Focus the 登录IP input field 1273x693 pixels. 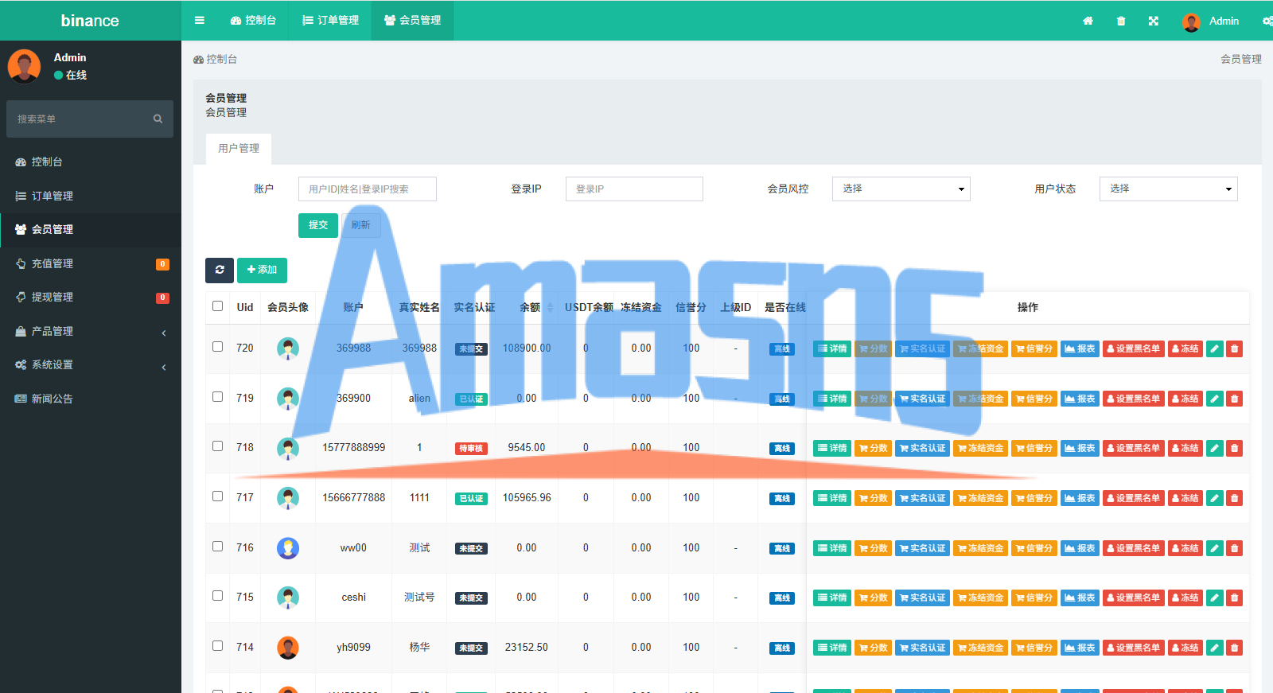pos(634,189)
